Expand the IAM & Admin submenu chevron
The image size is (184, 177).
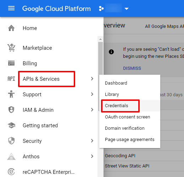click(x=92, y=110)
